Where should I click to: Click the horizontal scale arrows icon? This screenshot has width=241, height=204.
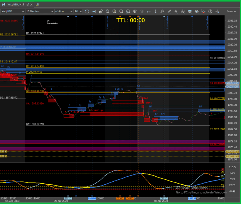coord(148,11)
